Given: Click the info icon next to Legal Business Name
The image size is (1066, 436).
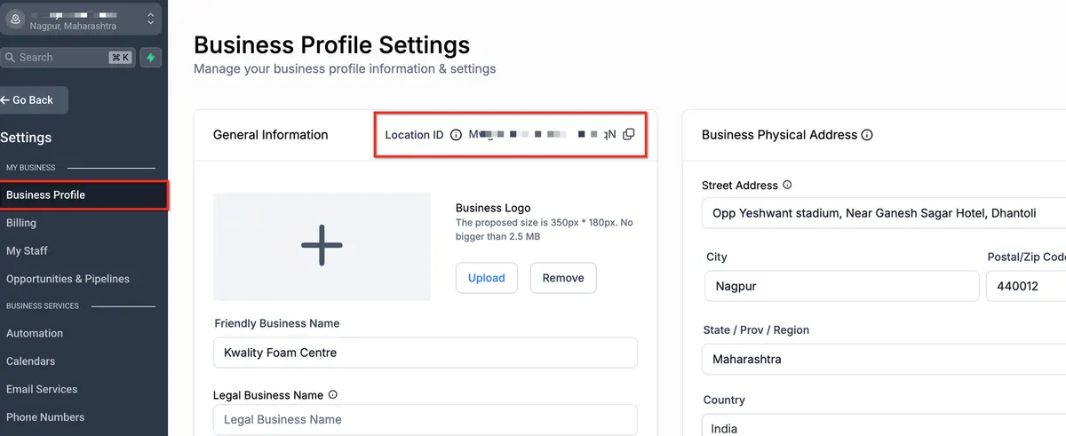Looking at the screenshot, I should pyautogui.click(x=332, y=394).
